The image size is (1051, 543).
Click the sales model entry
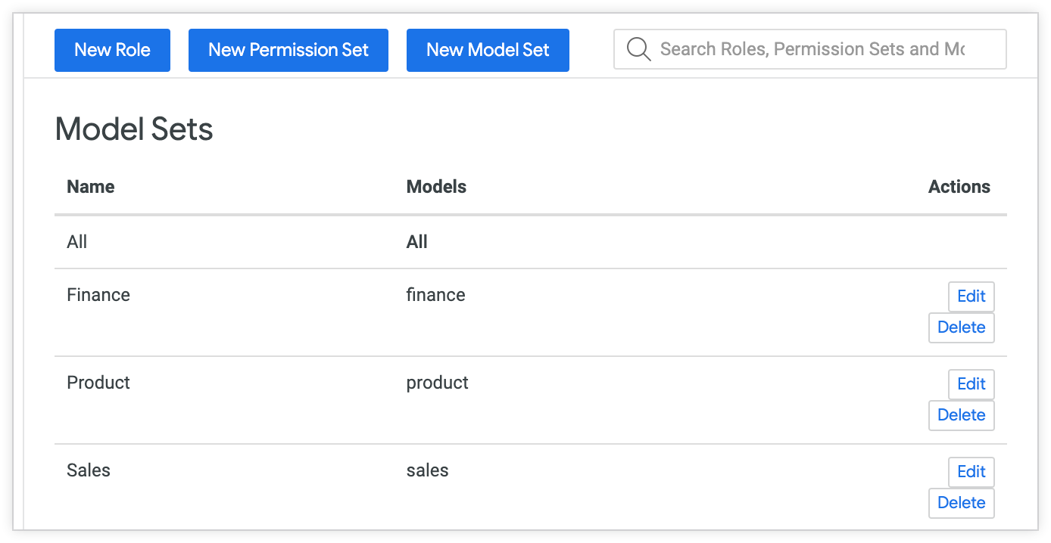click(427, 470)
